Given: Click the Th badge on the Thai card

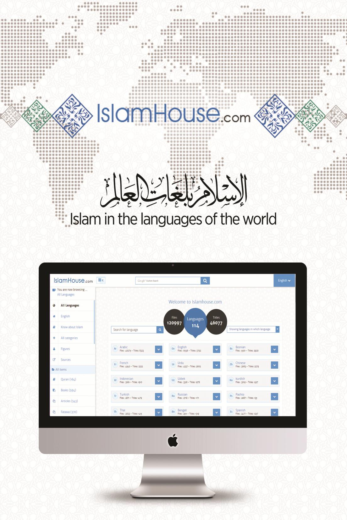Looking at the screenshot, I should click(115, 412).
